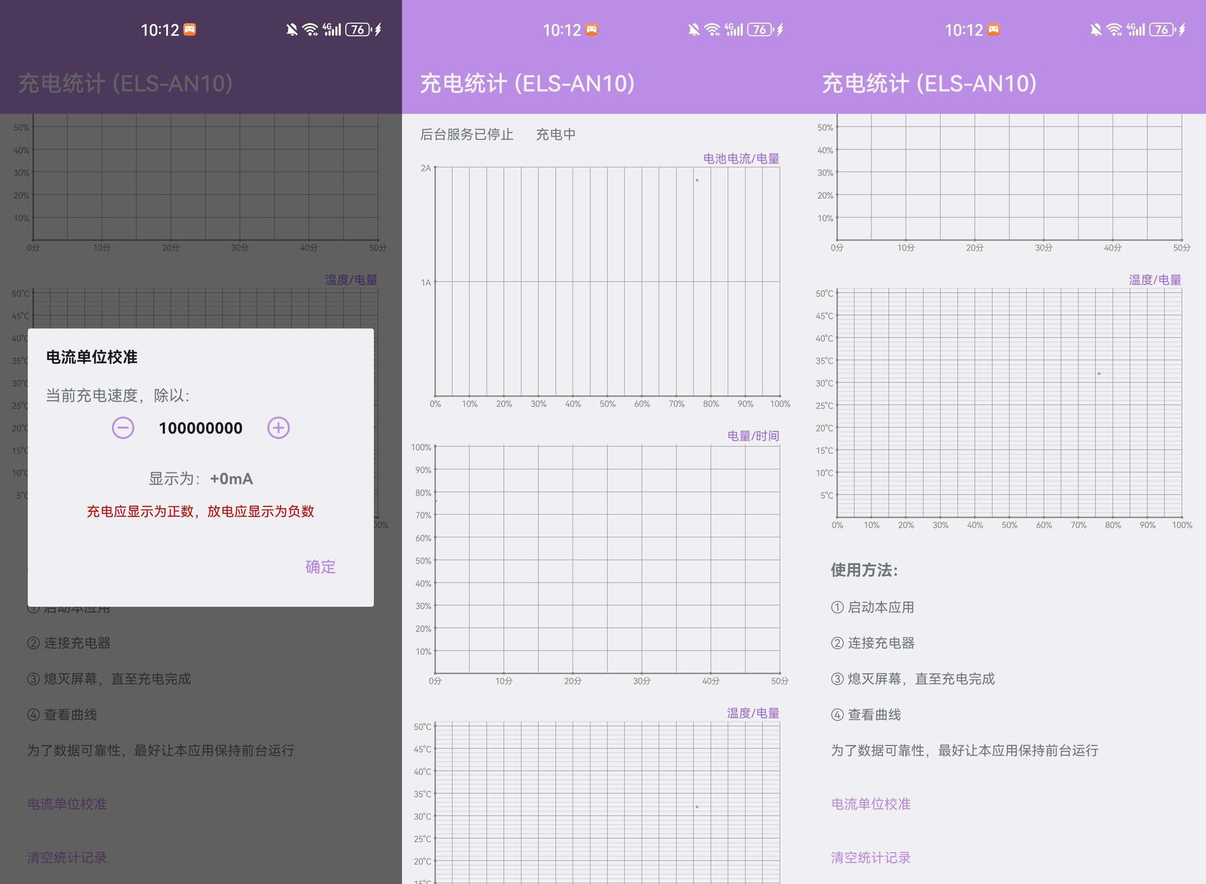The height and width of the screenshot is (884, 1206).
Task: Click the 1A axis label on the current chart
Action: (425, 283)
